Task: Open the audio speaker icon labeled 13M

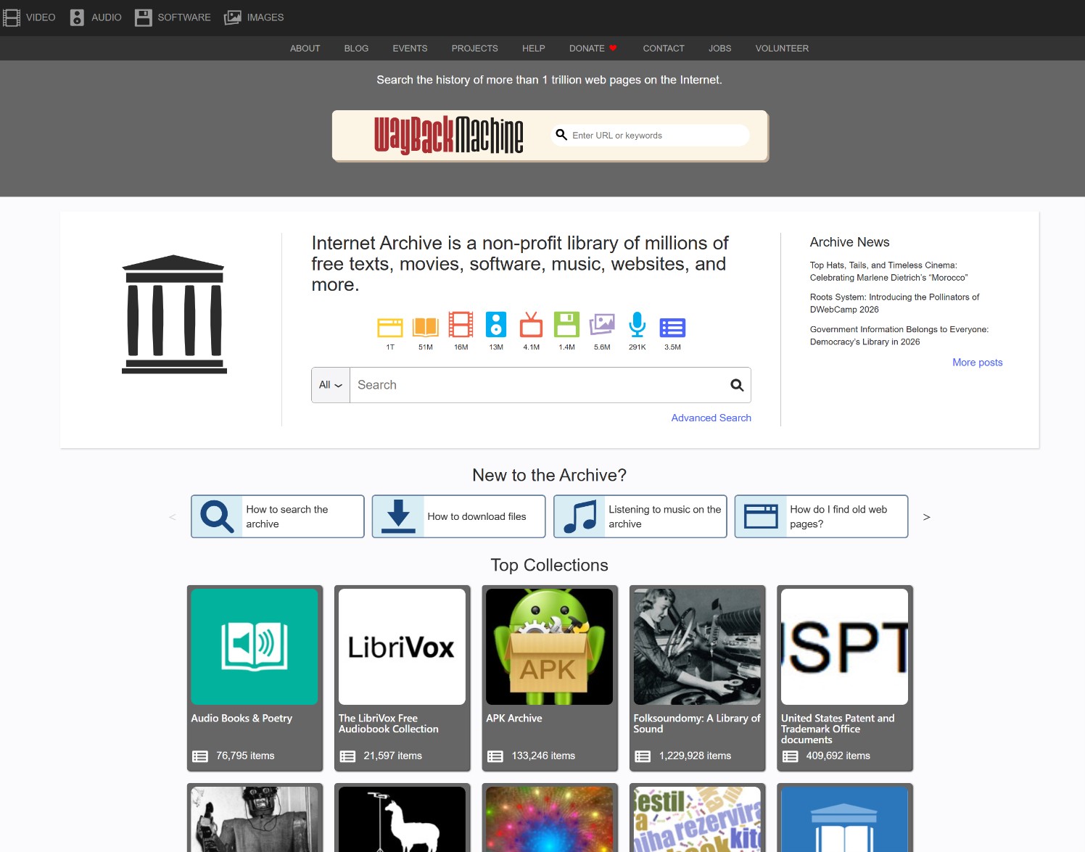Action: pos(496,324)
